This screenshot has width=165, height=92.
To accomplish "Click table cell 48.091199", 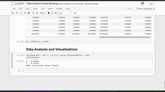I will click(104, 17).
